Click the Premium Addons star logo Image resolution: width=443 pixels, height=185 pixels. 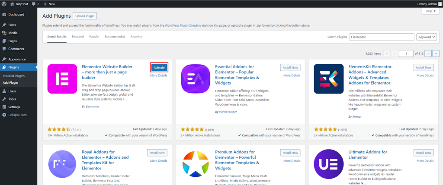[196, 164]
